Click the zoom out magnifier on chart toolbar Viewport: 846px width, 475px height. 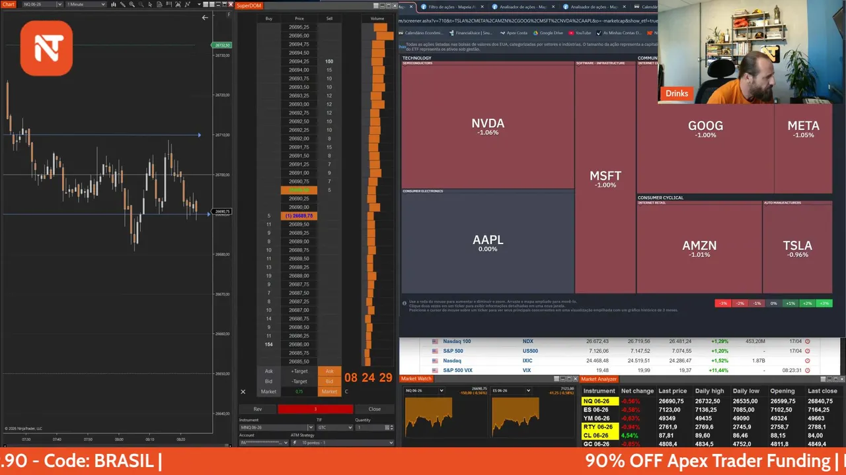141,5
